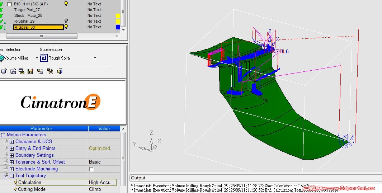Expand the Electrode Machining group
Screen dimensions: 382x193
click(12, 169)
